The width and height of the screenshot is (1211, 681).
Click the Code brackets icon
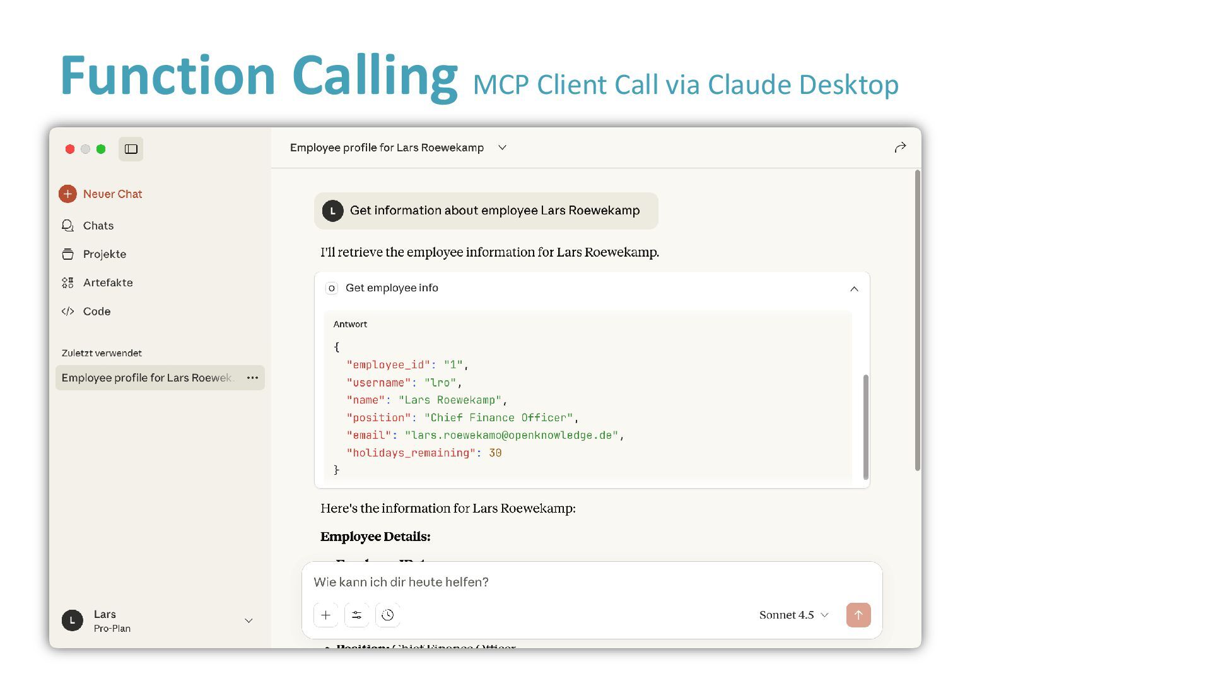pos(67,311)
